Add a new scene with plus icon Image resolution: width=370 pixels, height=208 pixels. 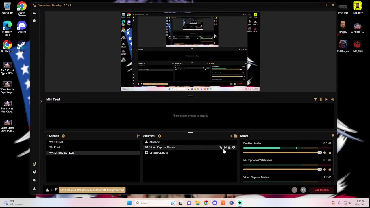coord(63,136)
